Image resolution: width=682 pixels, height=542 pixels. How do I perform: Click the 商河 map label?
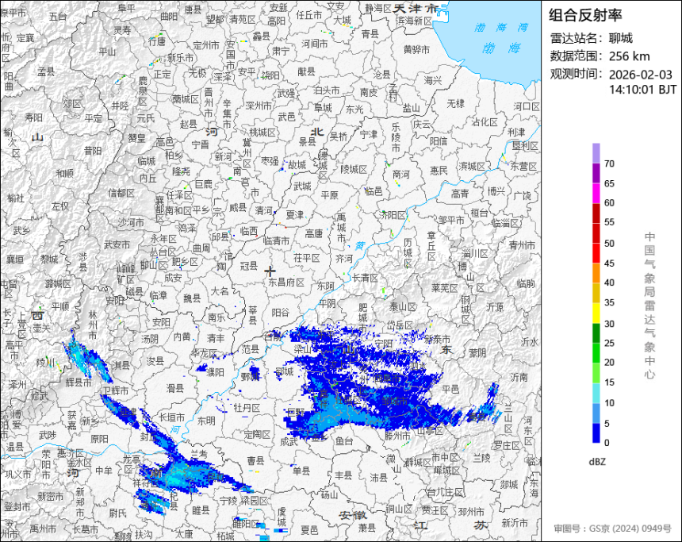[400, 174]
